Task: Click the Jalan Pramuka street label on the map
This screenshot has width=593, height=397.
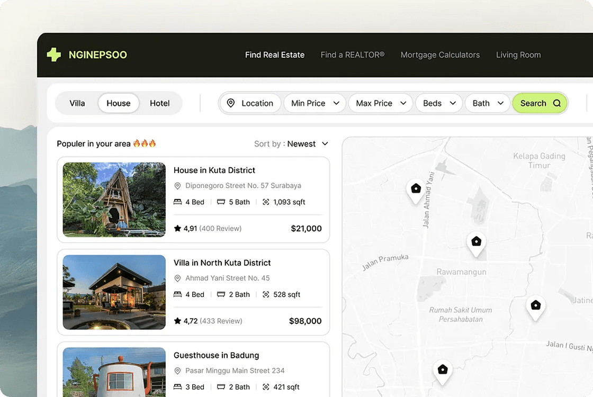Action: point(385,261)
